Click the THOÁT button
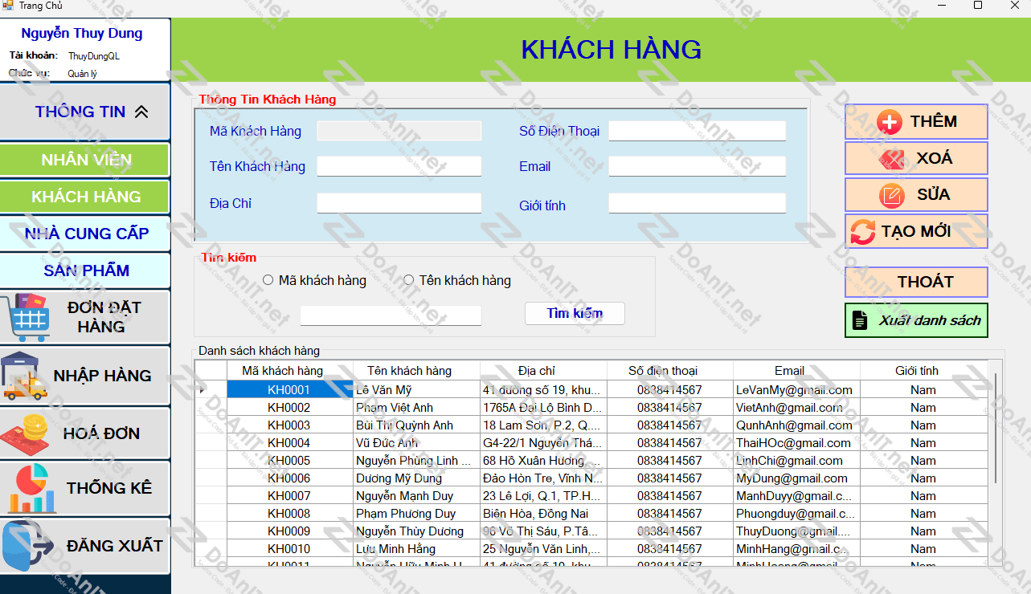 click(x=916, y=282)
